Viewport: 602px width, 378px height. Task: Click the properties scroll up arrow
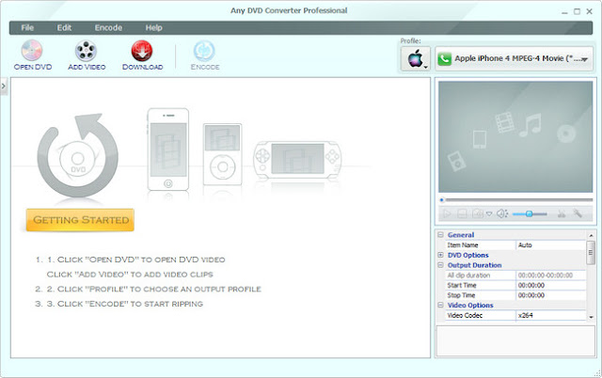[x=591, y=235]
